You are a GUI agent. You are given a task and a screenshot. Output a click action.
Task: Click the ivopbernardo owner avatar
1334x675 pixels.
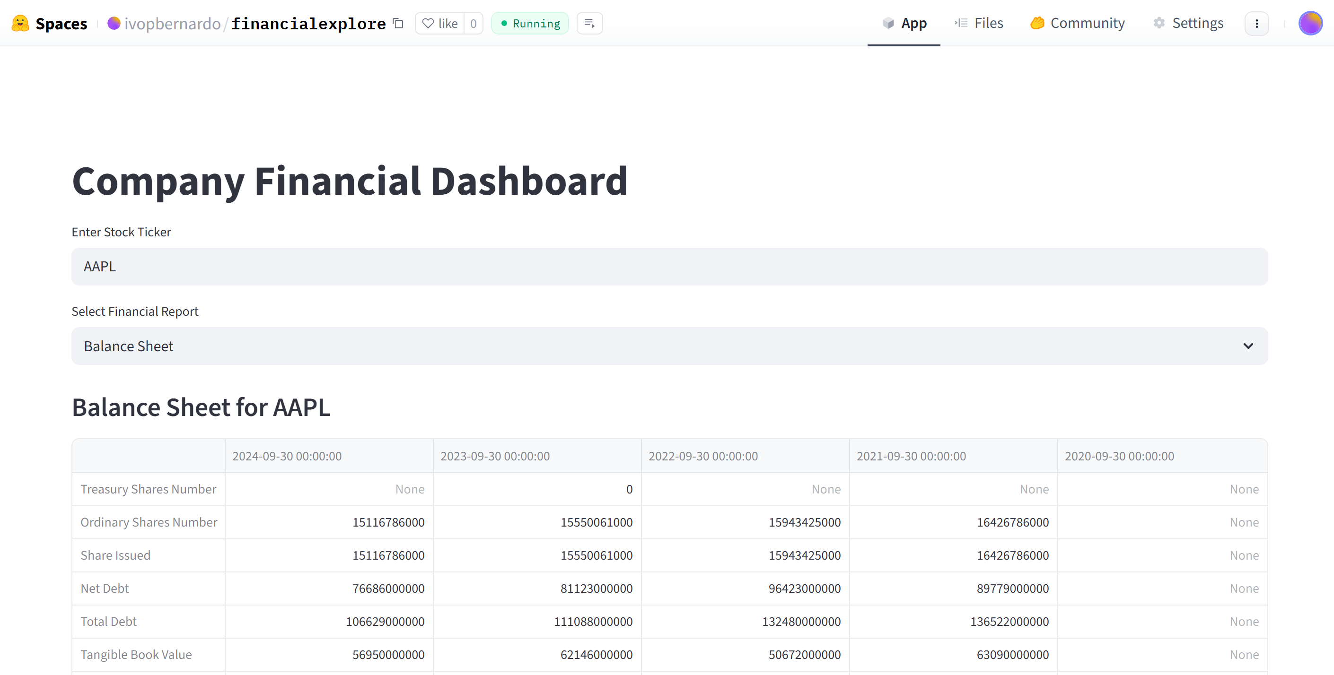pyautogui.click(x=114, y=23)
